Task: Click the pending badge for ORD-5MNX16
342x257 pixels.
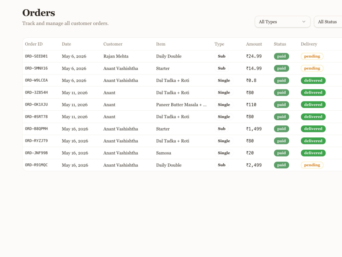Action: (312, 68)
